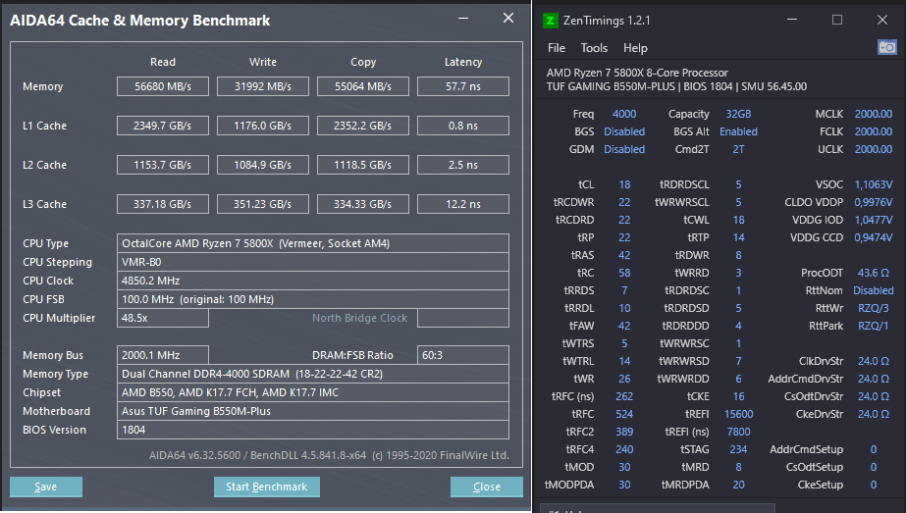The width and height of the screenshot is (906, 513).
Task: Click the Save button in AIDA64
Action: tap(46, 487)
